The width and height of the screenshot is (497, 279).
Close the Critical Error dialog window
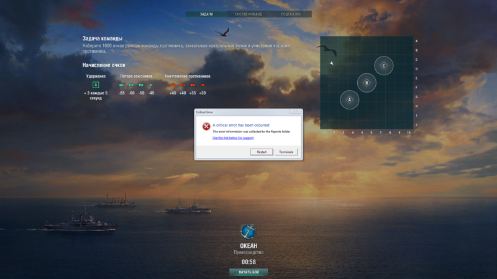(296, 111)
